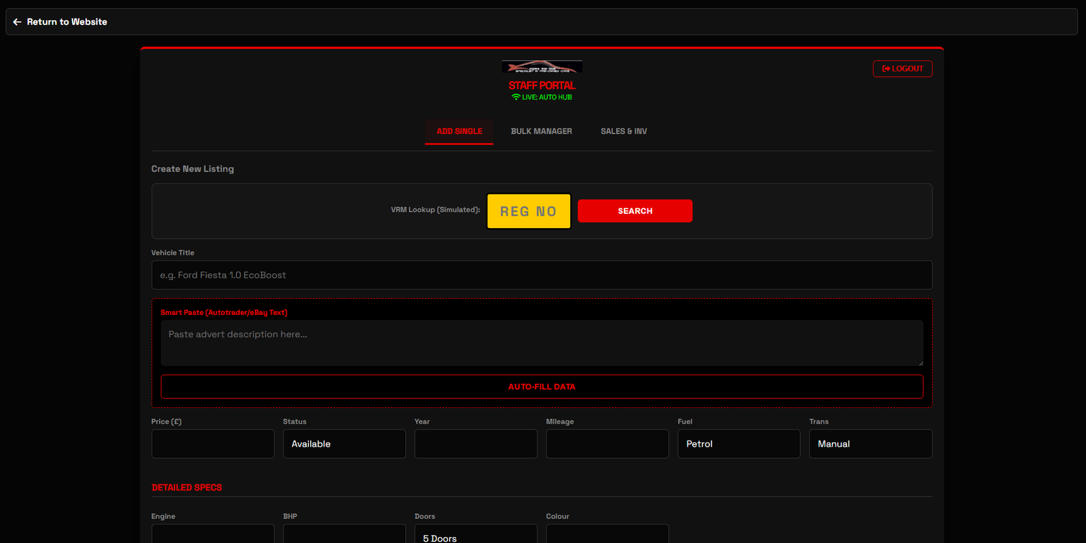1086x543 pixels.
Task: Click the back arrow icon beside Return to Website
Action: click(17, 22)
